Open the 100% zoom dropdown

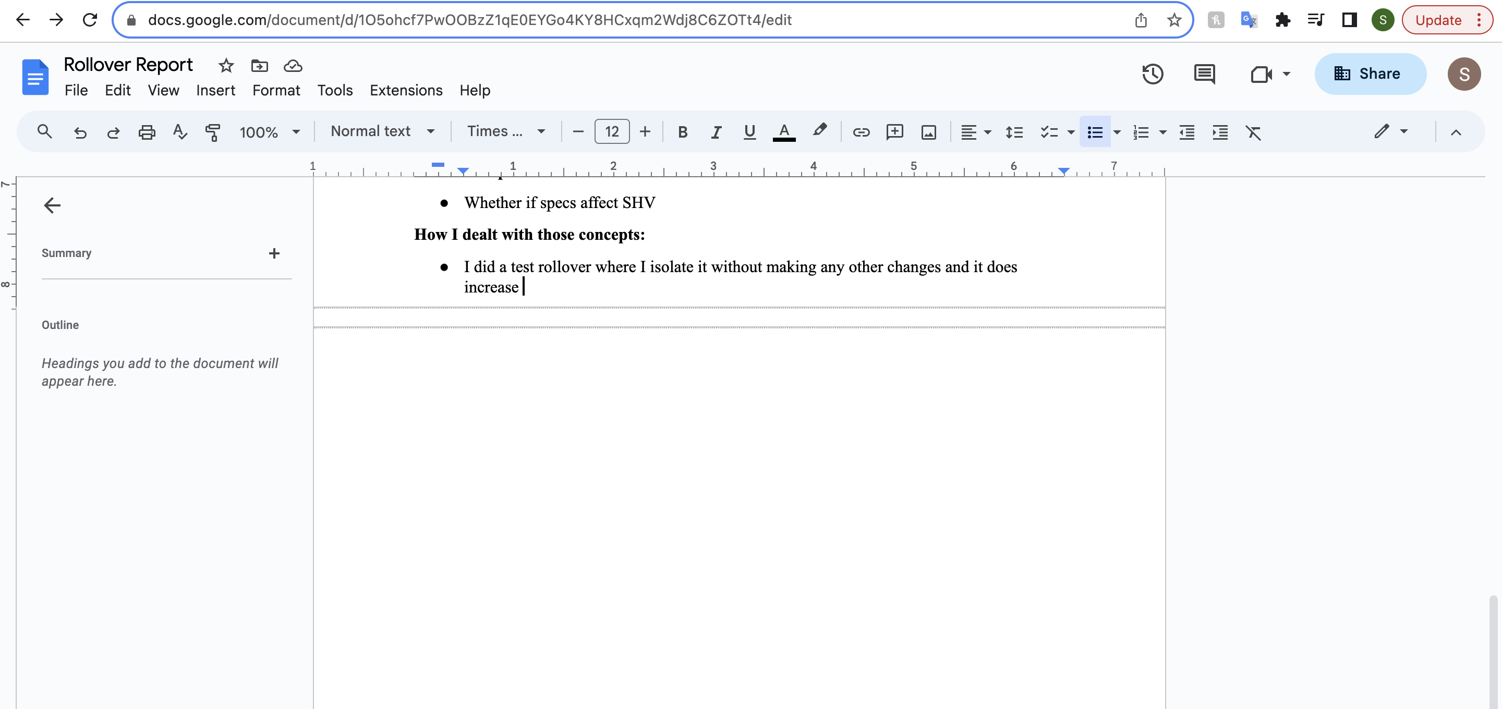pyautogui.click(x=269, y=132)
